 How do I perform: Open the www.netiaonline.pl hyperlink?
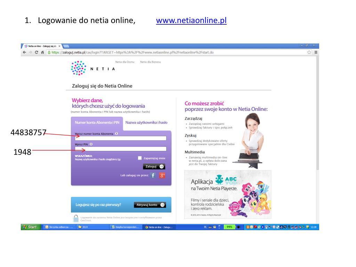click(191, 21)
